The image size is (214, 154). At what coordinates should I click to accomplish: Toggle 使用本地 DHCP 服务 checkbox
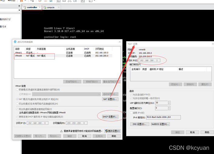click(x=17, y=117)
